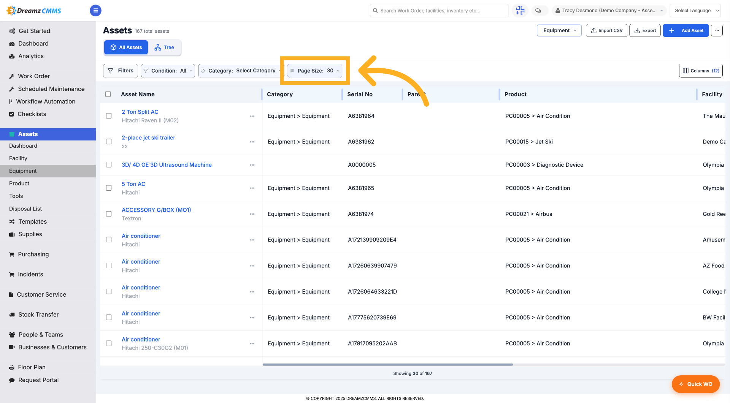Click serial number A0000005 cell
Image resolution: width=730 pixels, height=403 pixels.
tap(362, 165)
